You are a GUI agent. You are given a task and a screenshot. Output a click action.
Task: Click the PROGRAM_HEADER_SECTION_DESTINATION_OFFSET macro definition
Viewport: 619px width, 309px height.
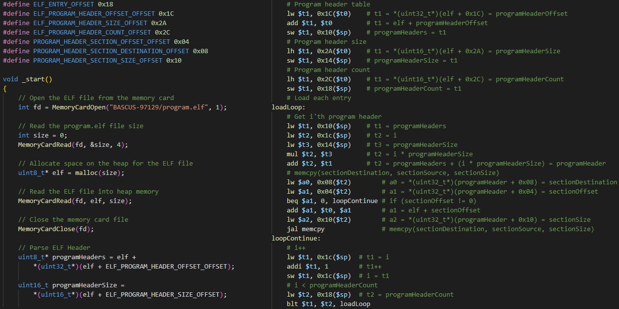point(111,51)
